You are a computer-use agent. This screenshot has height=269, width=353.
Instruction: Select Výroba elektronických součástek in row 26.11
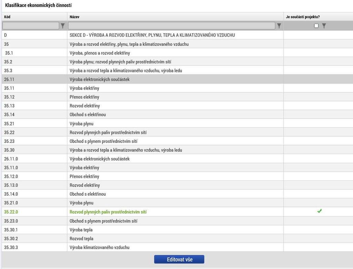pyautogui.click(x=100, y=80)
